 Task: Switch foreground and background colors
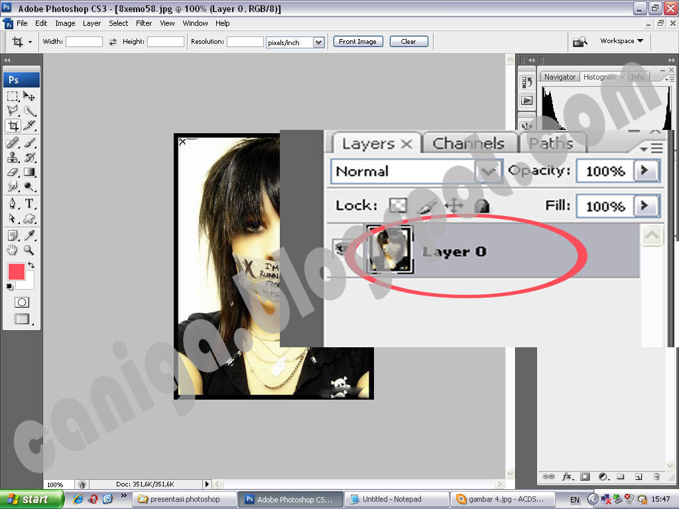pos(31,265)
